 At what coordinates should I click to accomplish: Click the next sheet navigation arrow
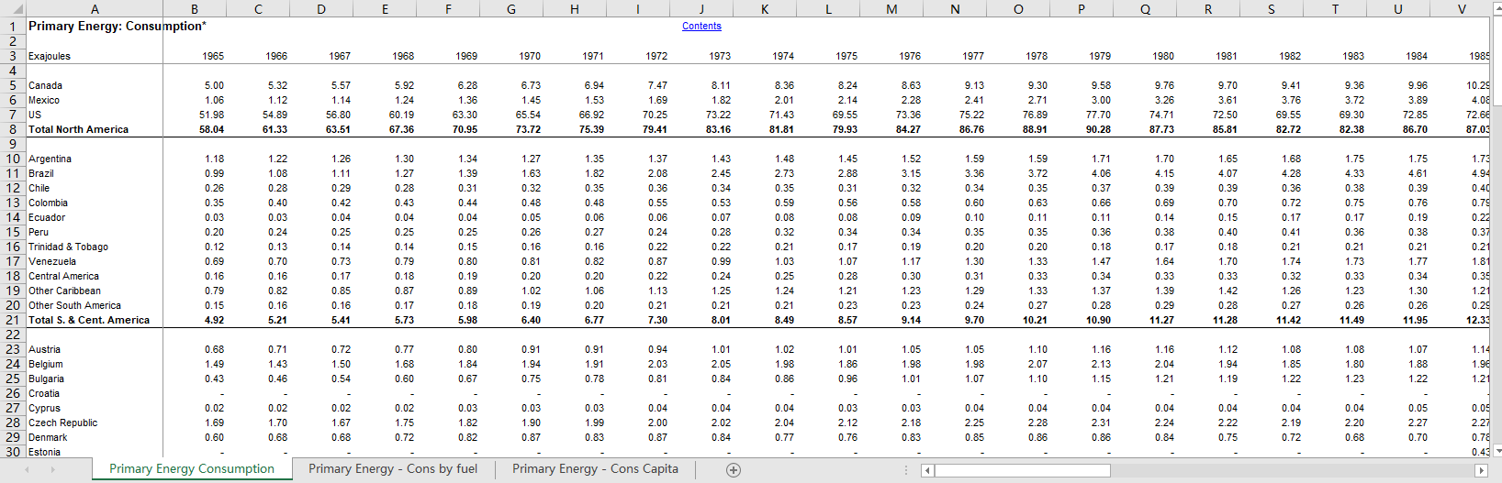pos(53,469)
